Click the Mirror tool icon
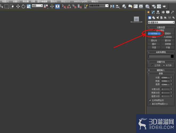This screenshot has height=133, width=176. (112, 6)
